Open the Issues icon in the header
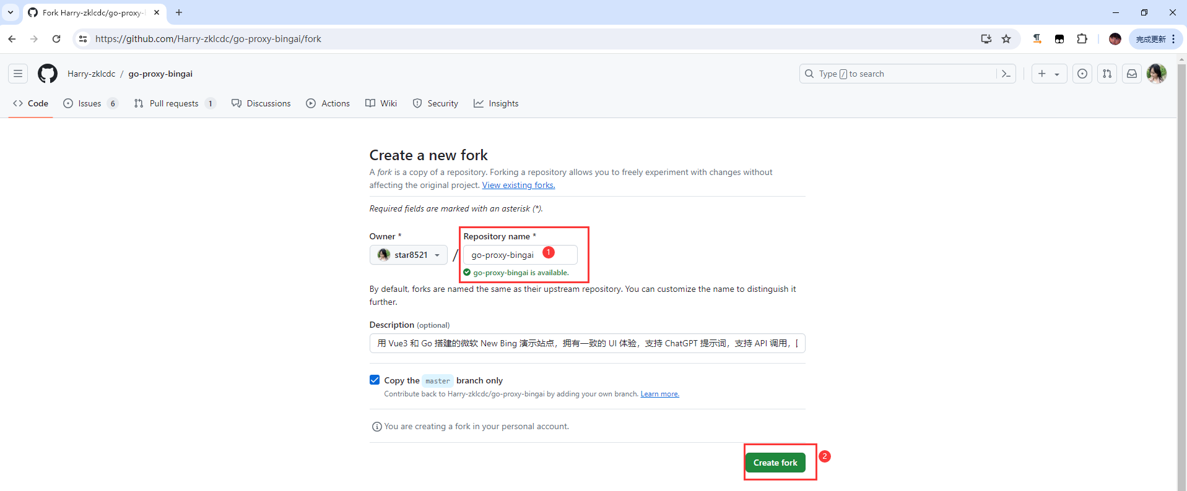Image resolution: width=1187 pixels, height=491 pixels. [x=1082, y=74]
